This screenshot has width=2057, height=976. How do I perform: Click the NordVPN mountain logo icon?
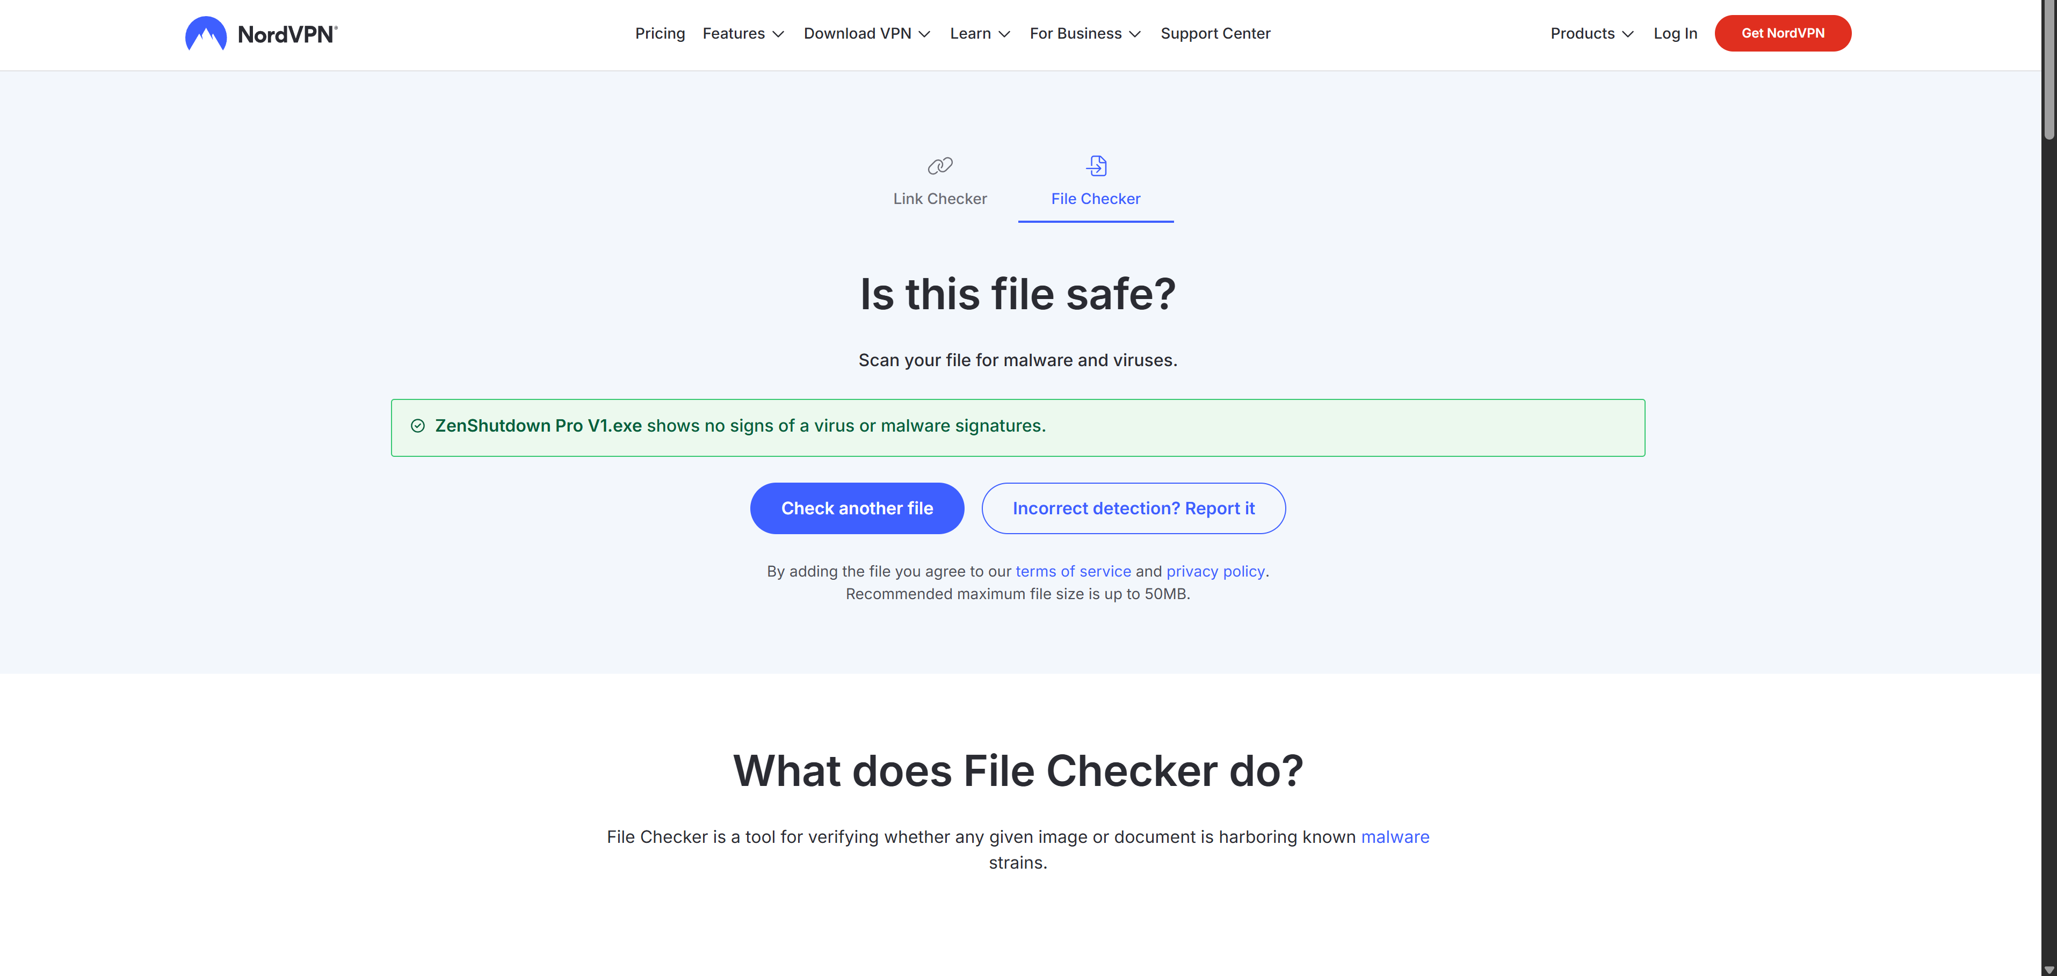pos(205,33)
